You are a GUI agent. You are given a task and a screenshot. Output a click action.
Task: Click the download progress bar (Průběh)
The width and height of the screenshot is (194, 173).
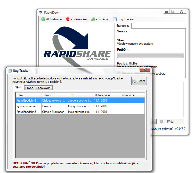click(150, 55)
